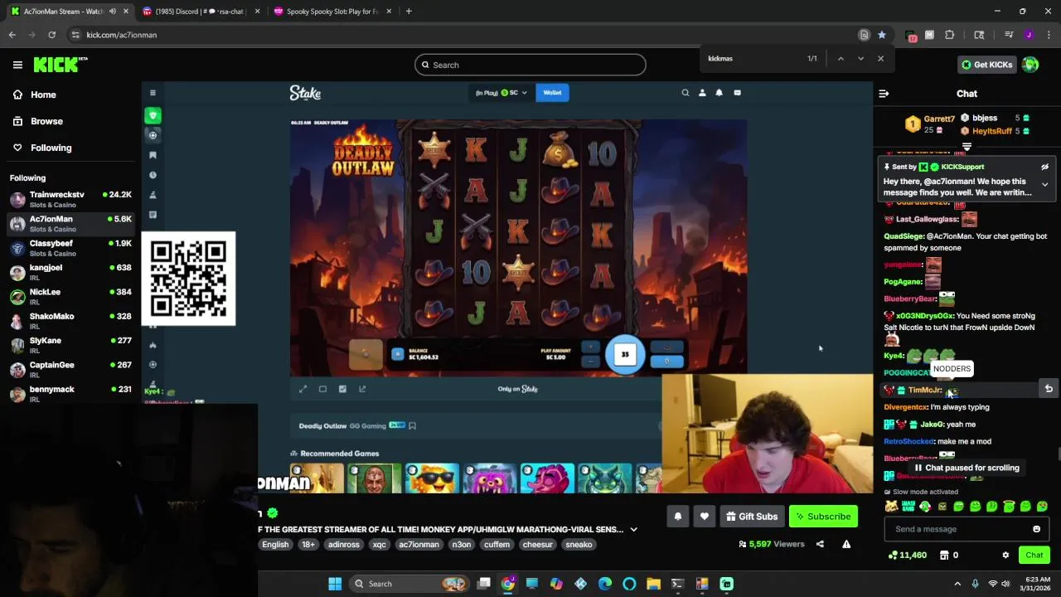Open chat settings gear
This screenshot has height=597, width=1061.
[x=1005, y=556]
